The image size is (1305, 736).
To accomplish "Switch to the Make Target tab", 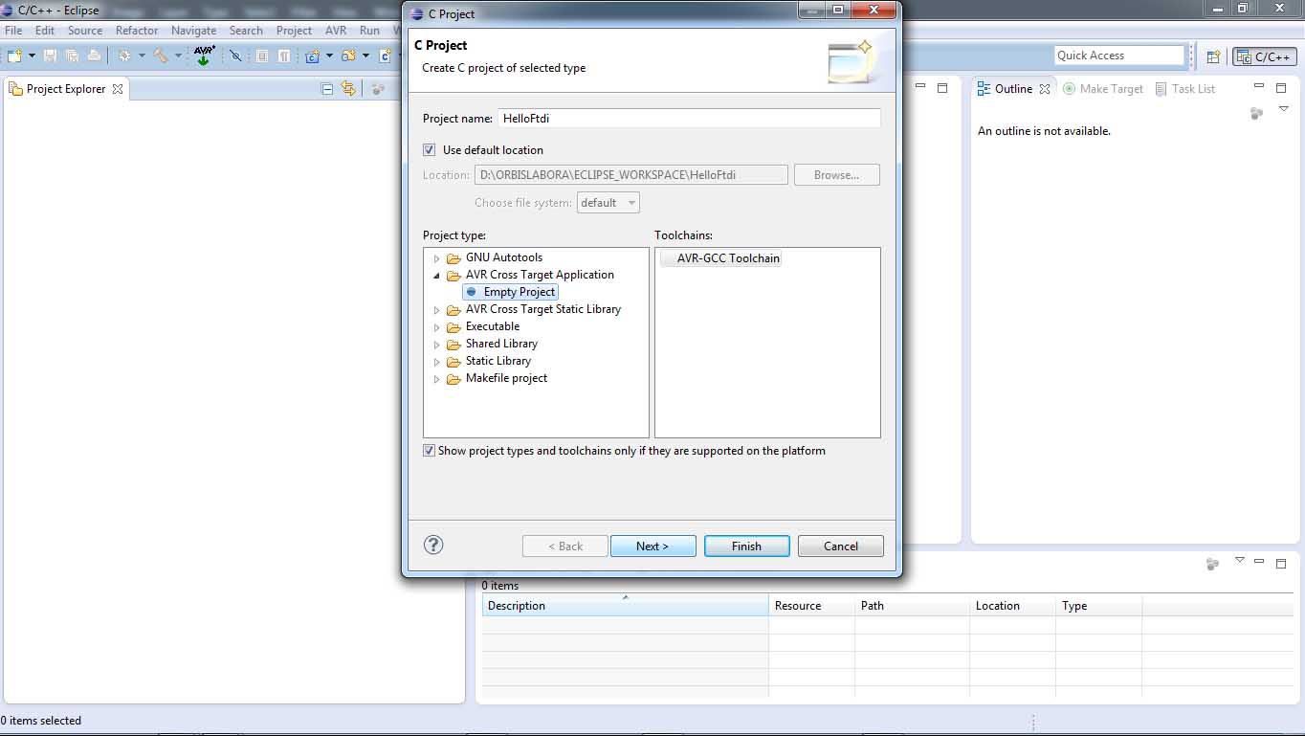I will point(1103,89).
